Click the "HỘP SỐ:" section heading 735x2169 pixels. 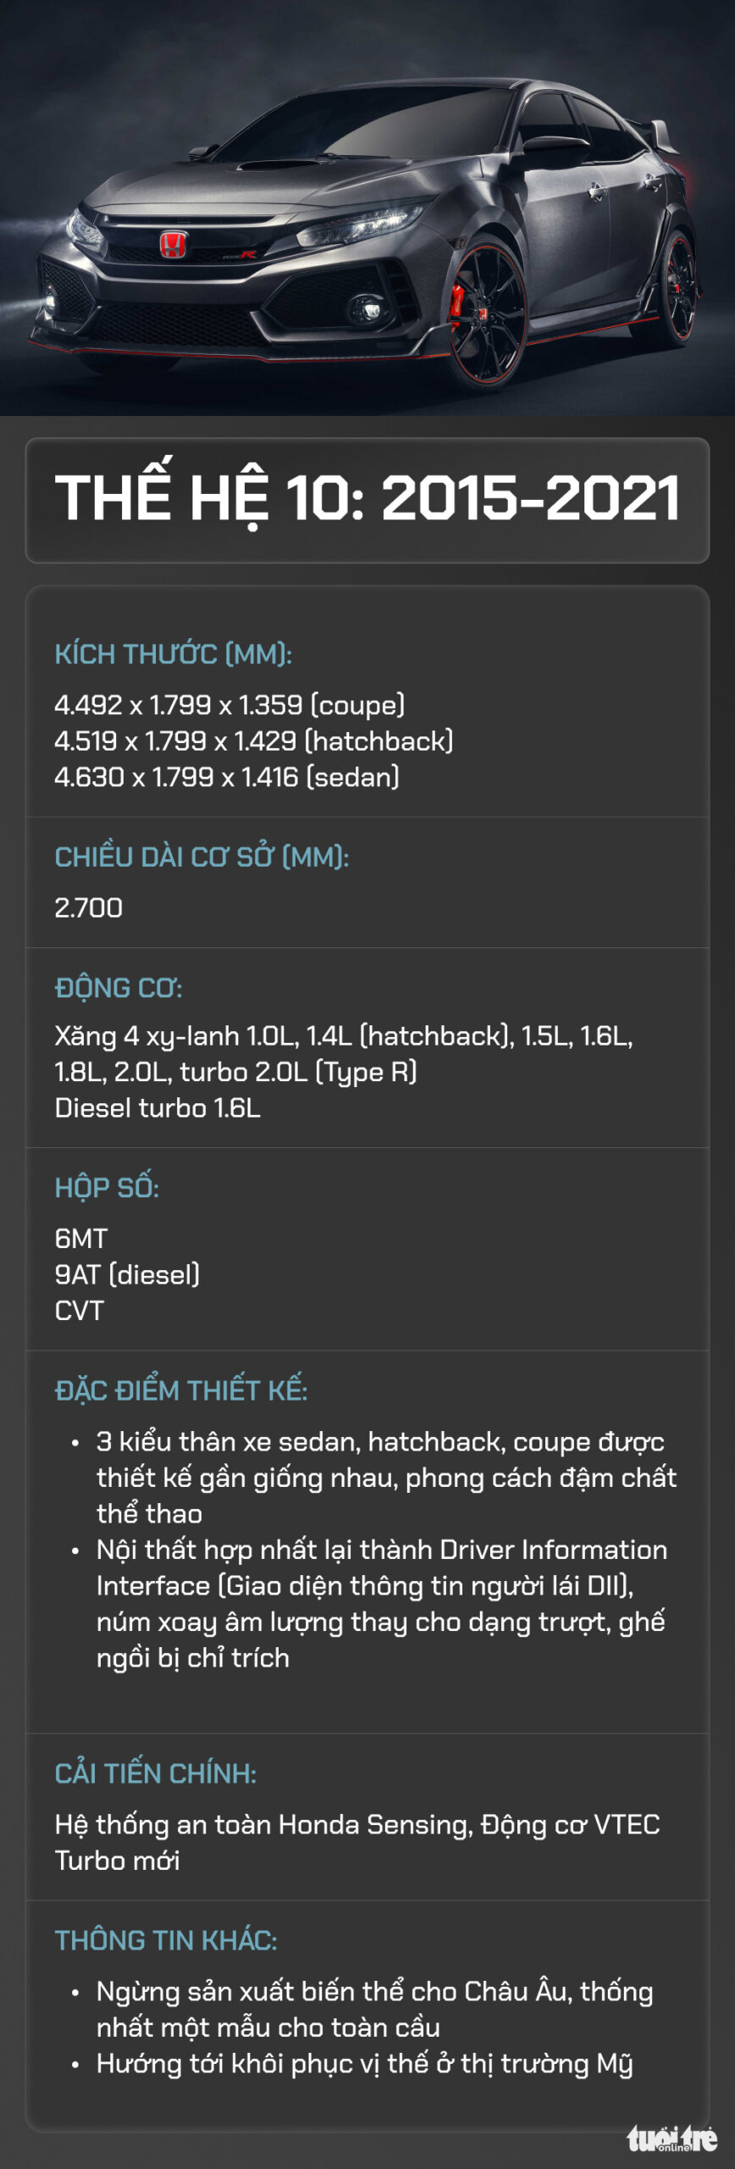click(107, 1188)
